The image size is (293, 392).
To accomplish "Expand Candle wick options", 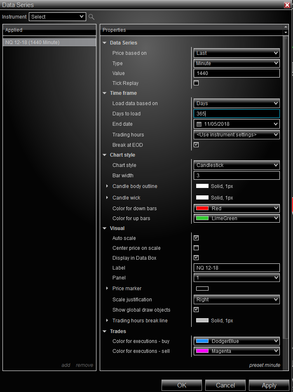I will [x=107, y=197].
